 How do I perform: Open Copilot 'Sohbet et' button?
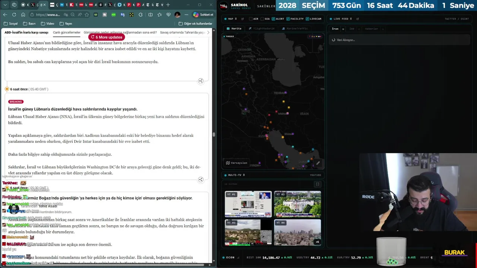203,15
